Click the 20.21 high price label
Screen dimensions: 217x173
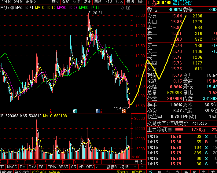pyautogui.click(x=97, y=13)
